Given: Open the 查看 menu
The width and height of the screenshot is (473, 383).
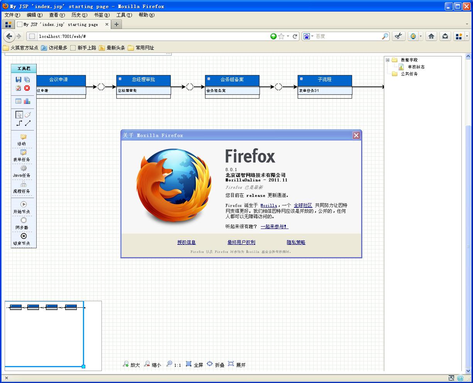Looking at the screenshot, I should (x=57, y=15).
